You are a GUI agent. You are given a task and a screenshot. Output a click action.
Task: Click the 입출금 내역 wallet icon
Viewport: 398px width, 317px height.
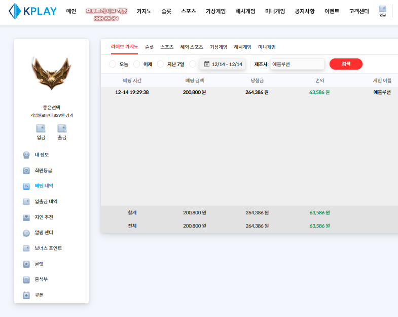pos(26,202)
